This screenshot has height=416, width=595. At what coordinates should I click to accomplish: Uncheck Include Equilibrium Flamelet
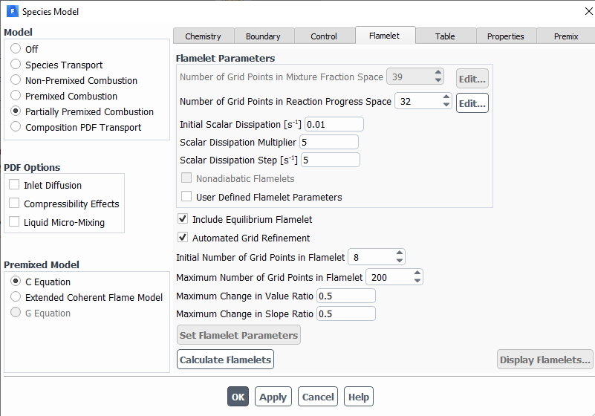[x=183, y=219]
